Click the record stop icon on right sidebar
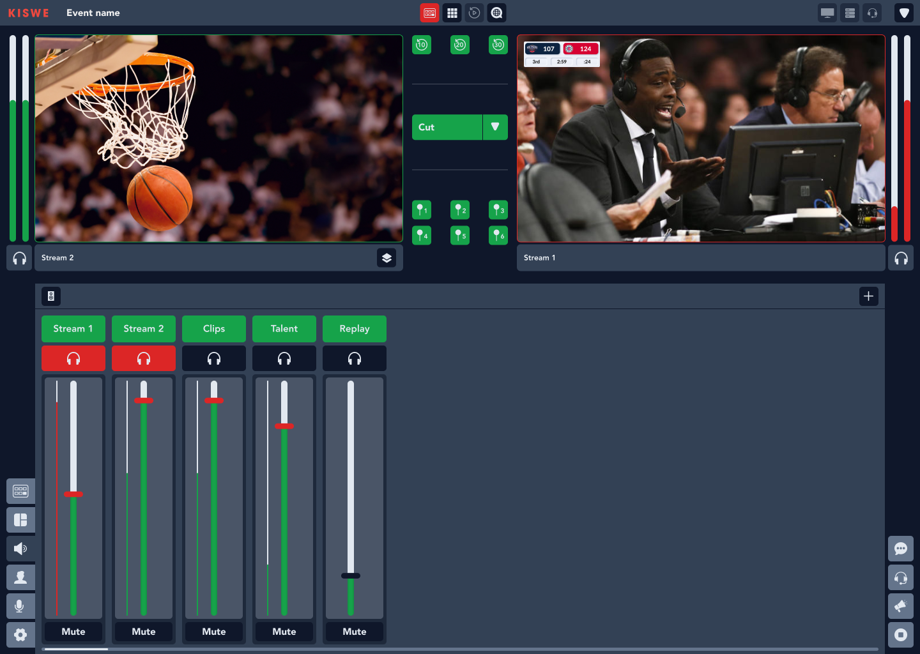Image resolution: width=920 pixels, height=654 pixels. pos(901,635)
